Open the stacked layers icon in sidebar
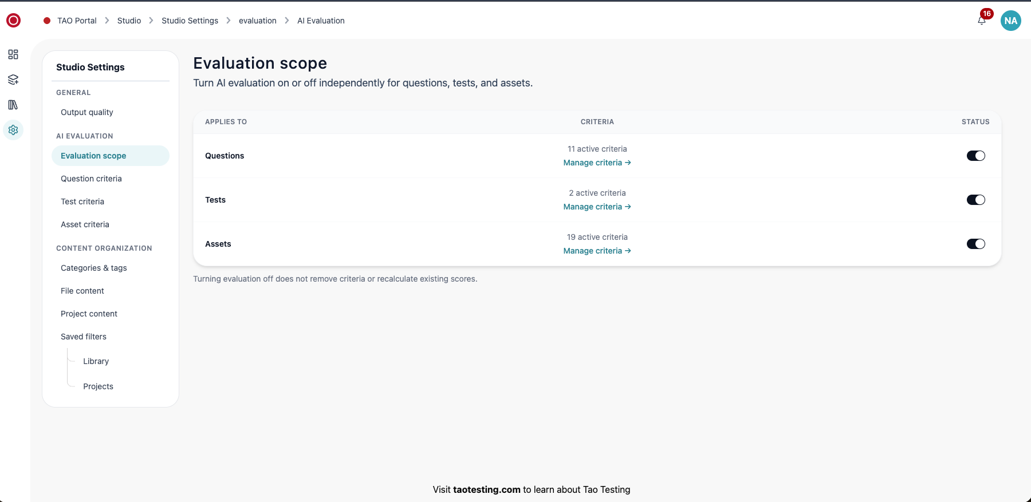 (13, 80)
